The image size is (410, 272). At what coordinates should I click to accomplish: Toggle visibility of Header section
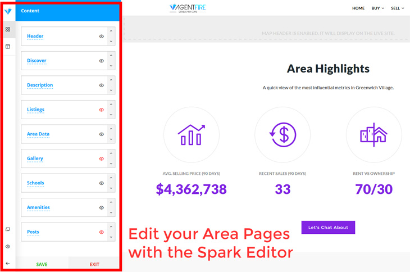[x=102, y=37]
